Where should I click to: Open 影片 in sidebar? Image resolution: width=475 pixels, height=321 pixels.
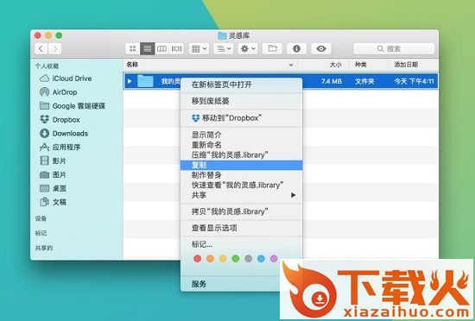(x=53, y=161)
